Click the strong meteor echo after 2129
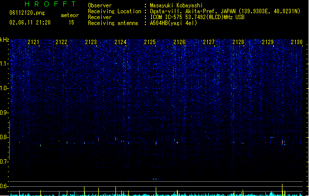This screenshot has height=196, width=309. [x=282, y=142]
